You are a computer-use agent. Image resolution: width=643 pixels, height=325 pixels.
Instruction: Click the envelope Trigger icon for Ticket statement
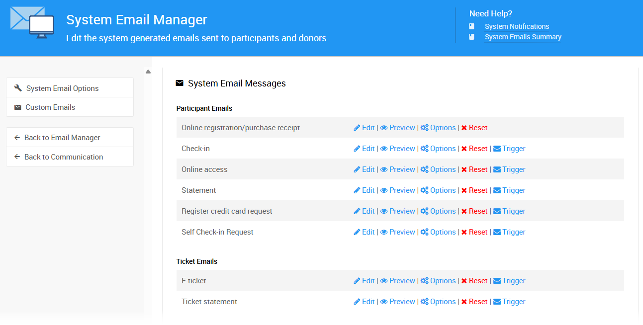coord(496,301)
